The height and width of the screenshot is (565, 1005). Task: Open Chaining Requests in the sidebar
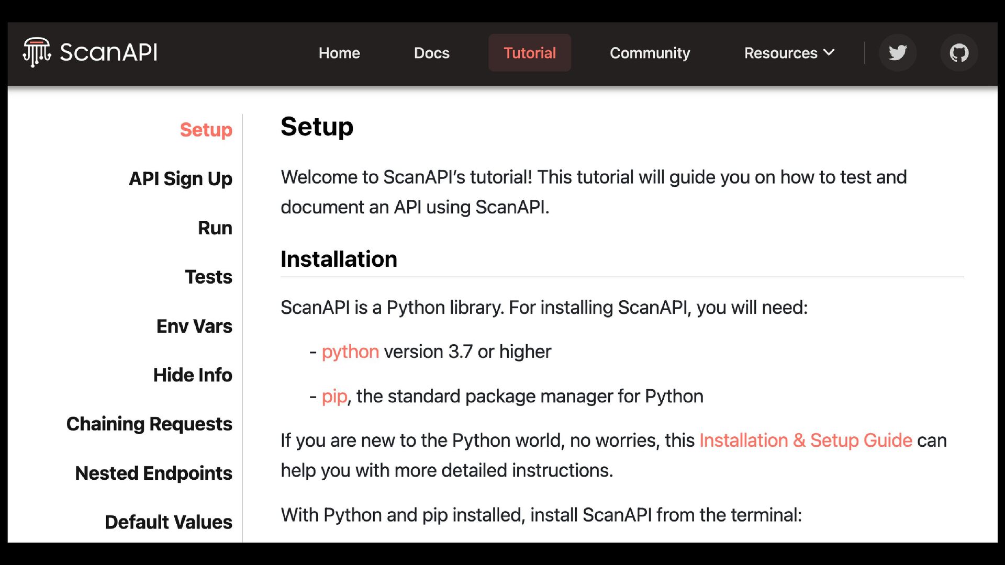[149, 424]
